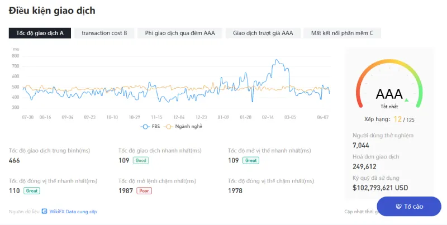Click the green pointer on AAA gauge

(407, 100)
